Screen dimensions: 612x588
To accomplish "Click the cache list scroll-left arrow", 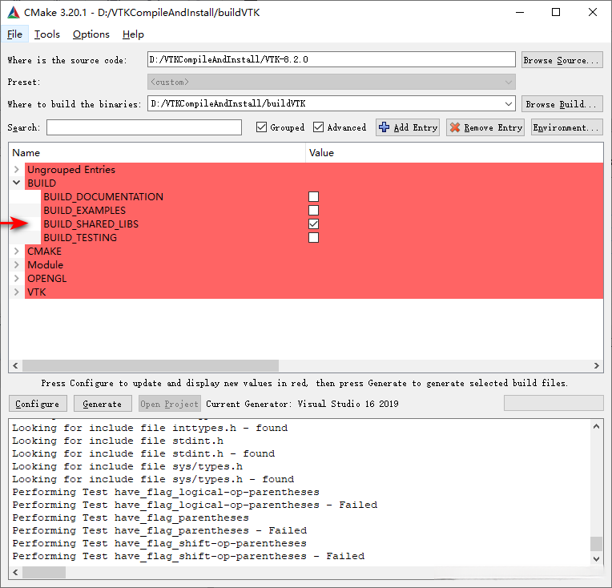I will pos(15,365).
